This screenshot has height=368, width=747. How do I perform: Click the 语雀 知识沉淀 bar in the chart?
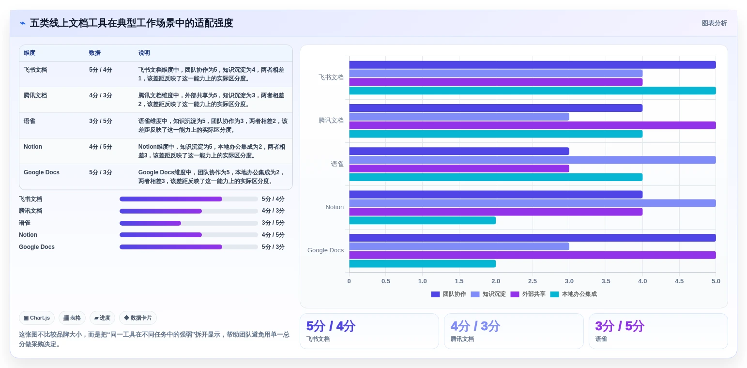pos(533,160)
